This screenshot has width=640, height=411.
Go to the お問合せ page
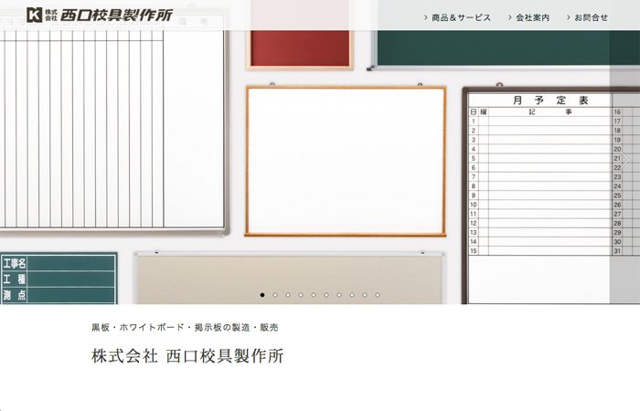coord(587,17)
